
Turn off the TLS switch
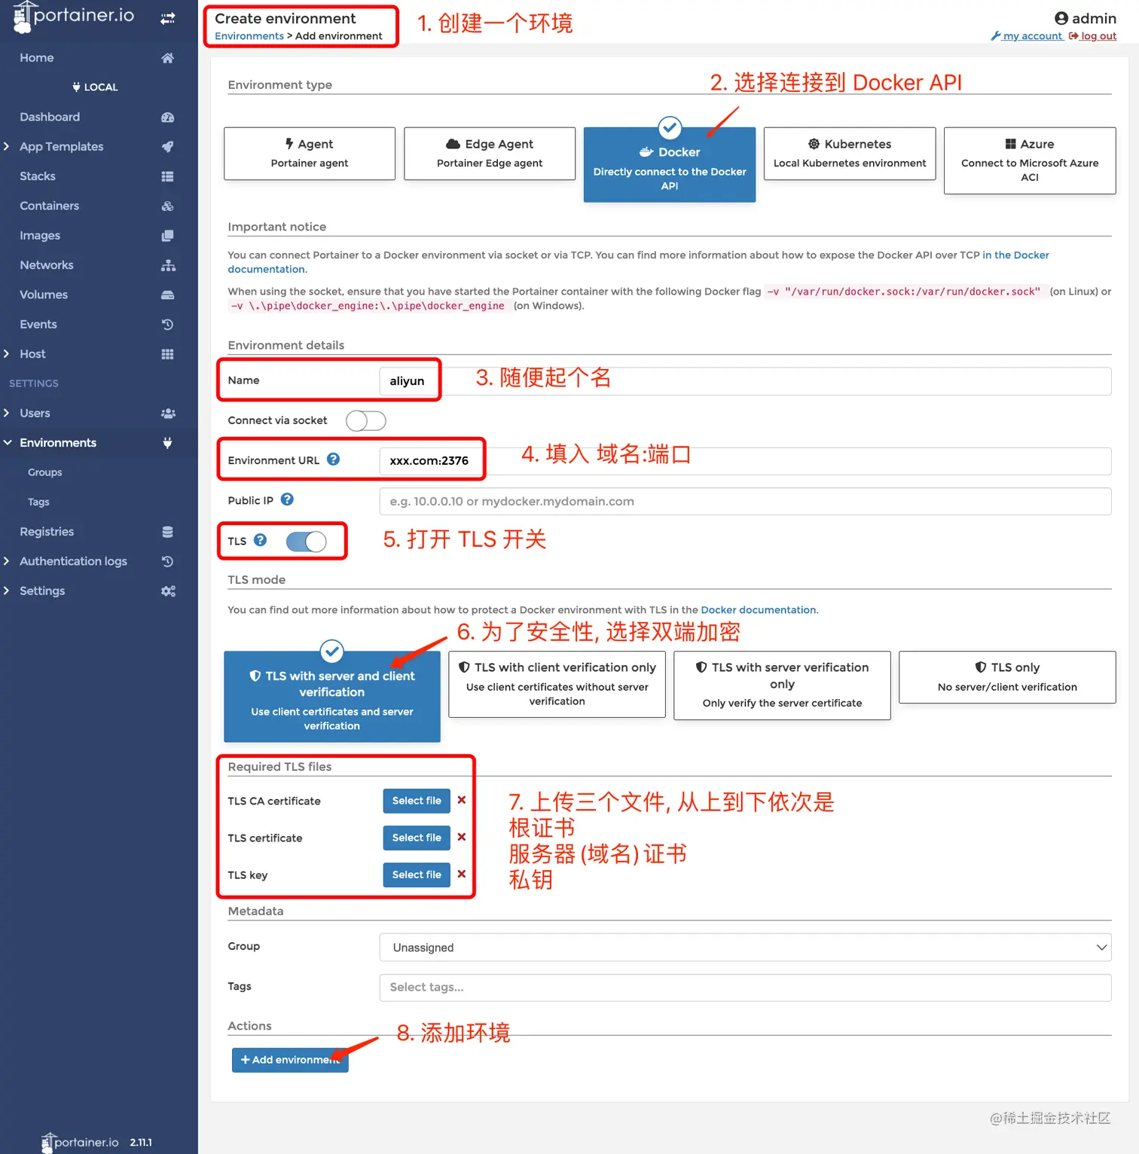click(x=307, y=542)
